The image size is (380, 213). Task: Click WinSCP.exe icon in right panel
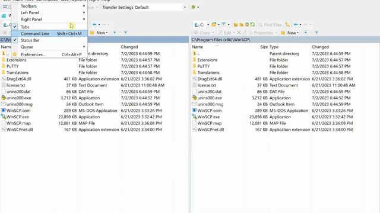194,117
